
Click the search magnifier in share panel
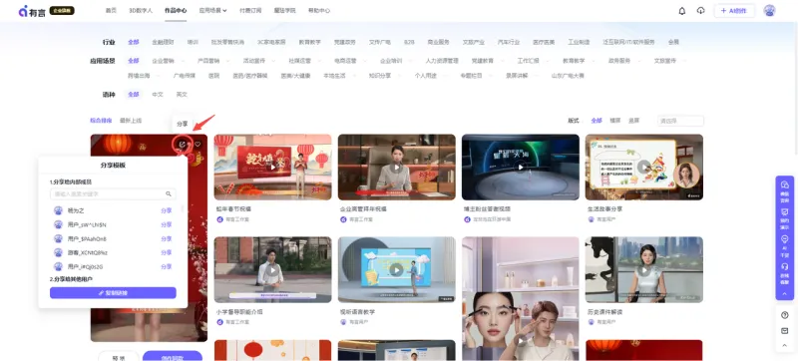pos(169,193)
